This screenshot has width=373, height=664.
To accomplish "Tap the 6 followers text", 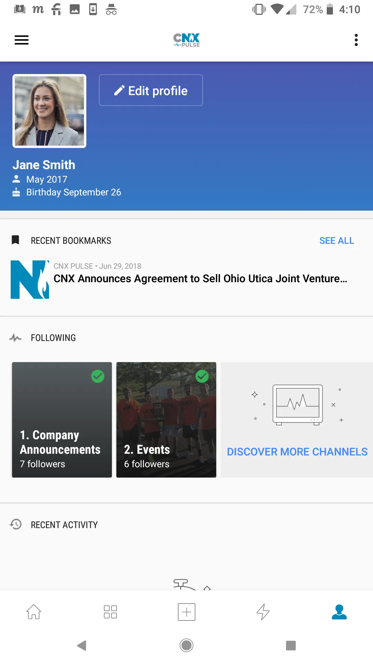I will click(147, 464).
